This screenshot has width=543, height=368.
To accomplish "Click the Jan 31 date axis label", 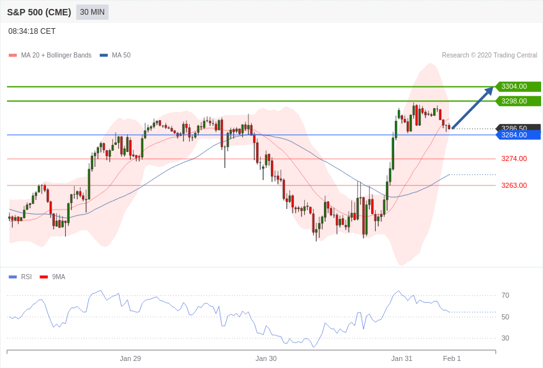I will [x=402, y=358].
